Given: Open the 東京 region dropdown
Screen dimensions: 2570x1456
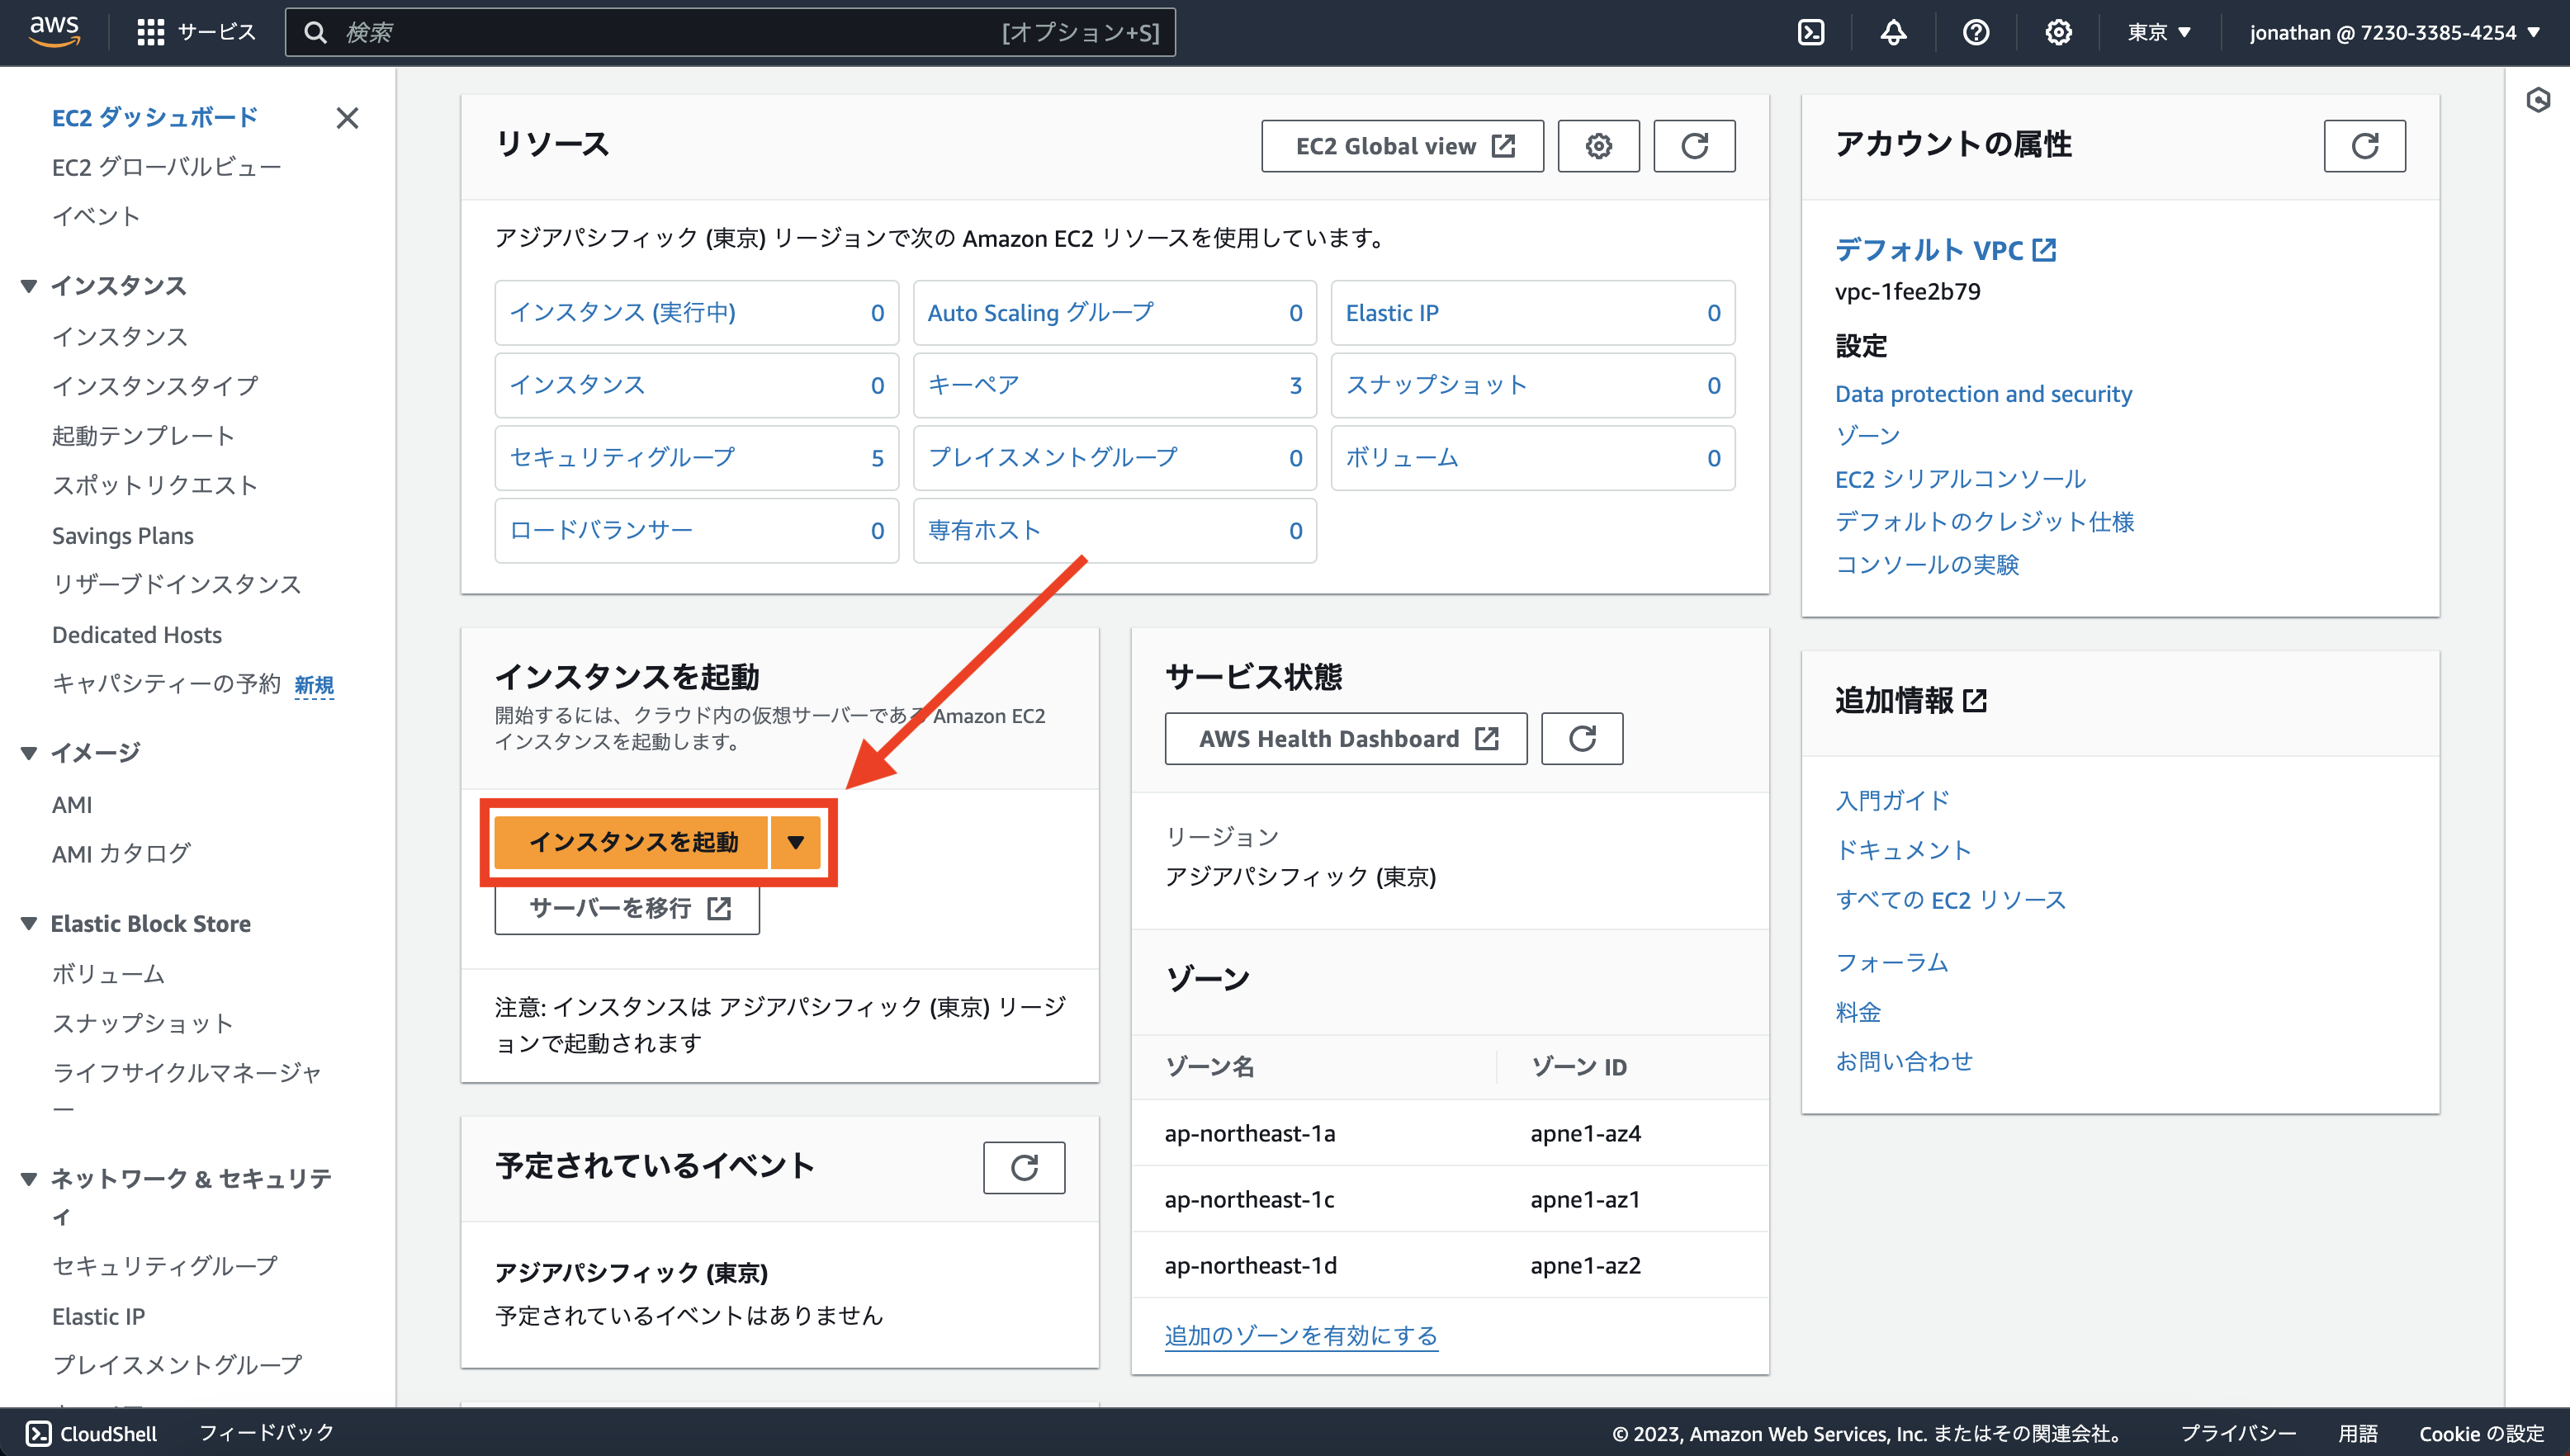Looking at the screenshot, I should (2159, 31).
